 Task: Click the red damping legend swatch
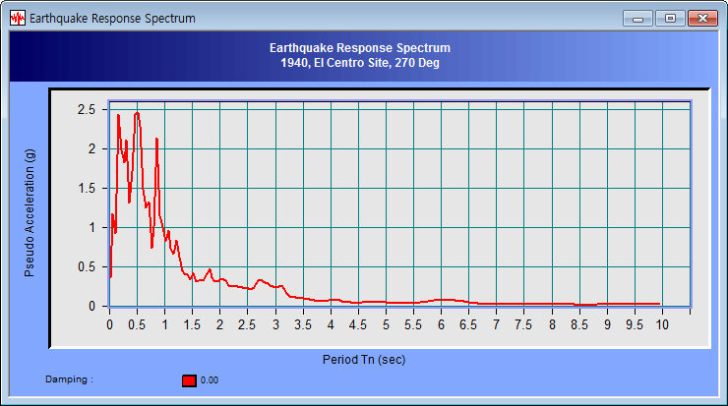point(190,380)
